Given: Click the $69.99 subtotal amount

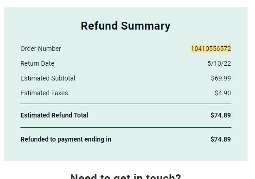Looking at the screenshot, I should tap(221, 78).
